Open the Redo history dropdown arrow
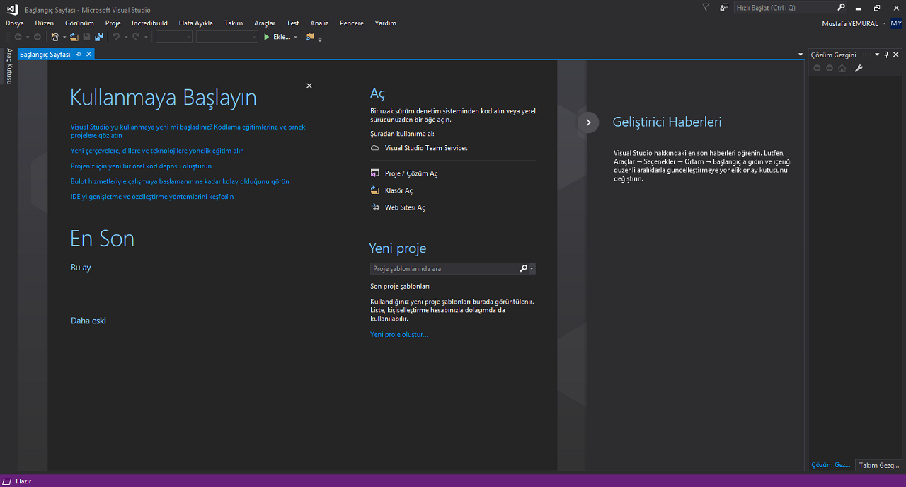Image resolution: width=906 pixels, height=487 pixels. coord(145,37)
